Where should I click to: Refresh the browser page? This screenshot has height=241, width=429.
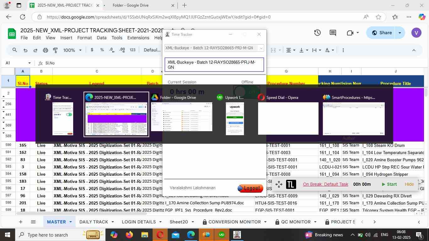tap(23, 17)
